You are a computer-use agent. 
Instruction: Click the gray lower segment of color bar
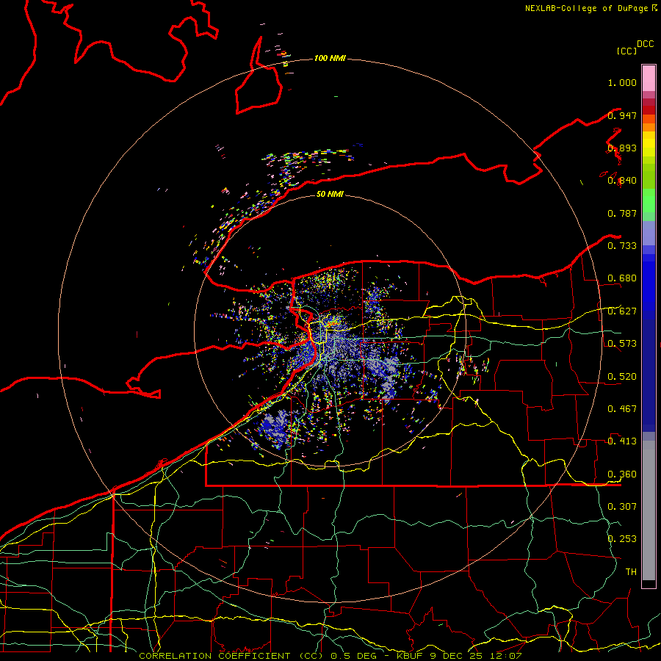[649, 510]
